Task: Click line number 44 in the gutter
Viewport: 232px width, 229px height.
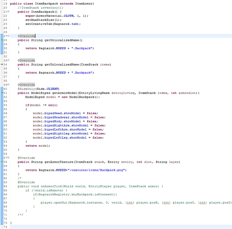Action: click(x=5, y=105)
